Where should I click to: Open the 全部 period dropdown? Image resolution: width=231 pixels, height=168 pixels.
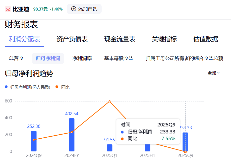click(214, 73)
